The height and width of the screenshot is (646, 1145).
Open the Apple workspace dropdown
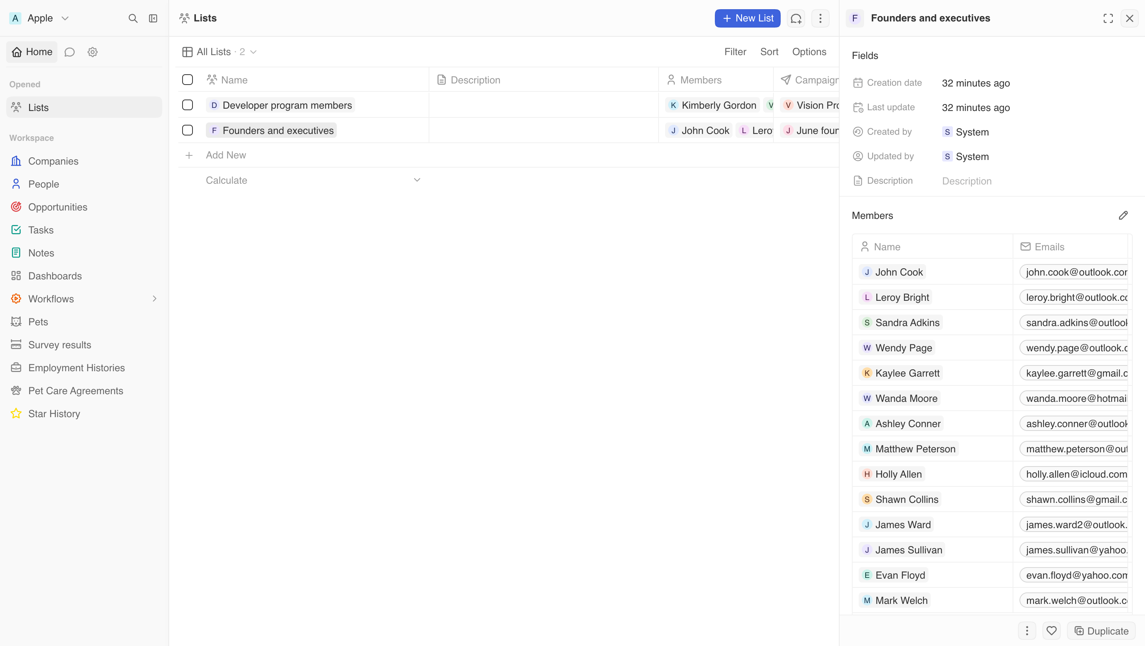coord(39,18)
